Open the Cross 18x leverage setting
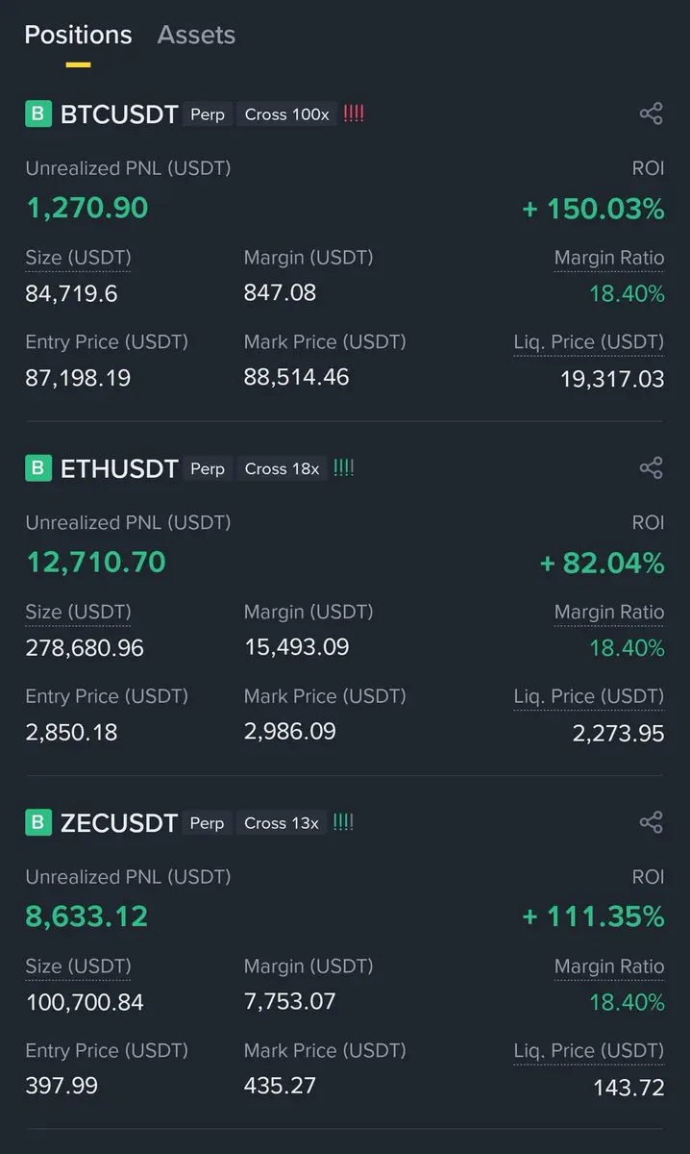The height and width of the screenshot is (1154, 690). 282,468
